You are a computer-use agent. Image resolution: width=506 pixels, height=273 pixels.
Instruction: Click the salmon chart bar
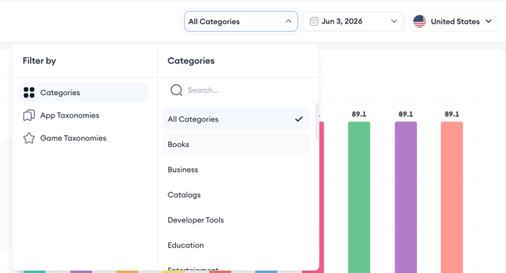[452, 198]
